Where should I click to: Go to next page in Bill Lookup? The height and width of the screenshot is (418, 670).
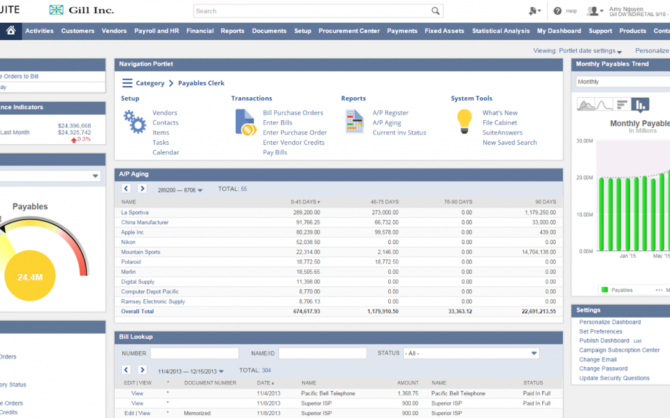pos(142,370)
